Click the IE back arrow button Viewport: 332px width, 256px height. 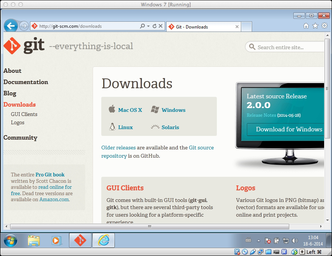click(11, 26)
